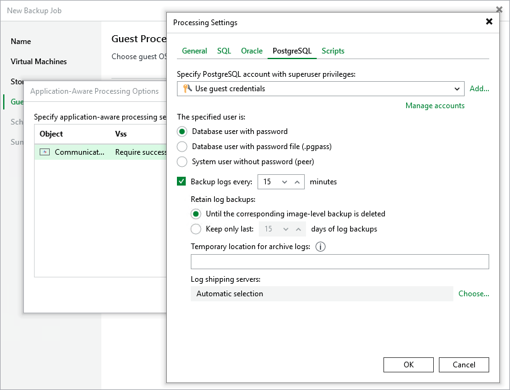This screenshot has height=390, width=510.
Task: Click the Require success cell in the Vss column
Action: coord(141,152)
